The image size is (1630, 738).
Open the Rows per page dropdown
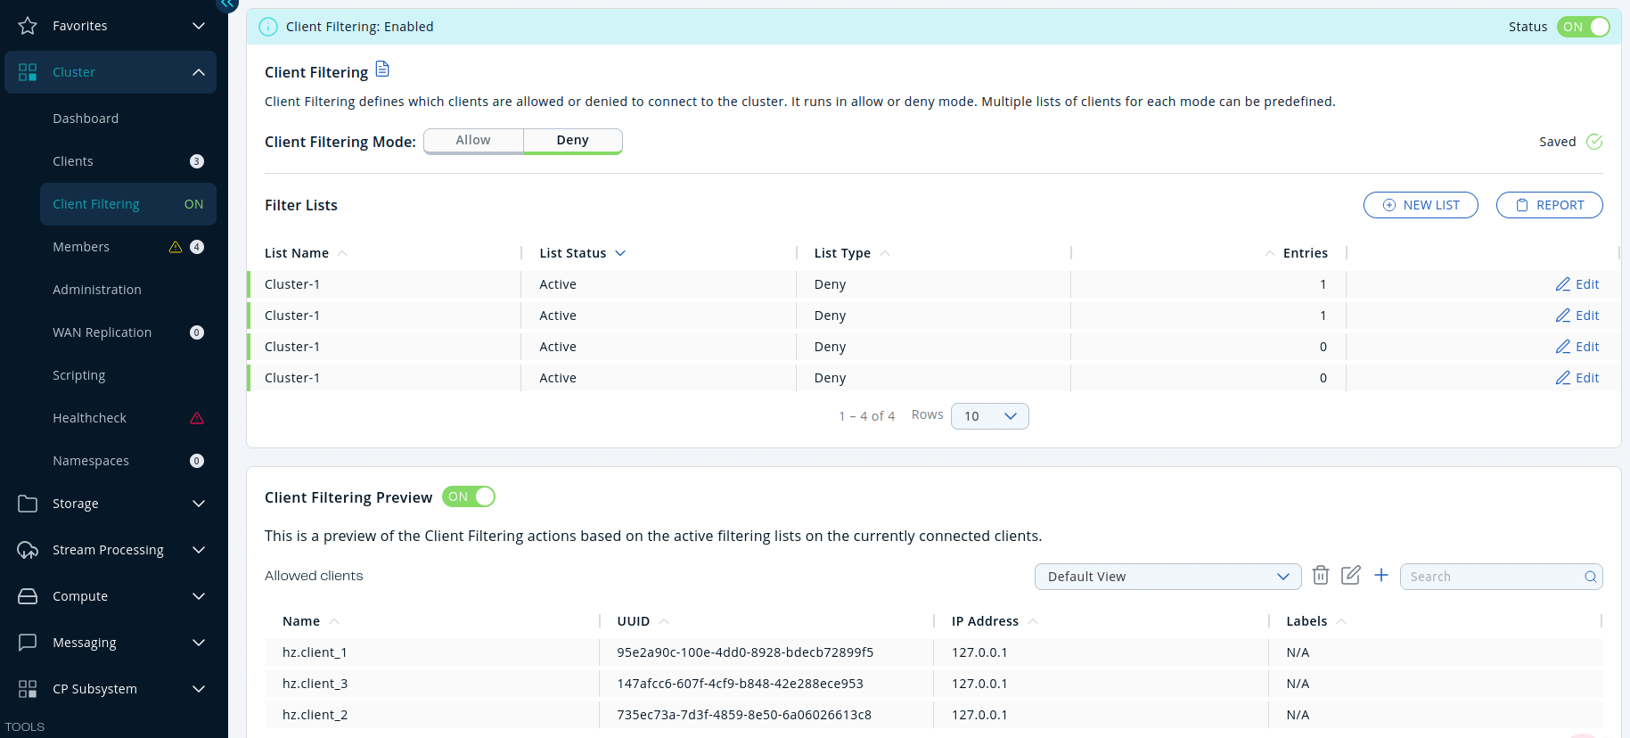[x=989, y=416]
